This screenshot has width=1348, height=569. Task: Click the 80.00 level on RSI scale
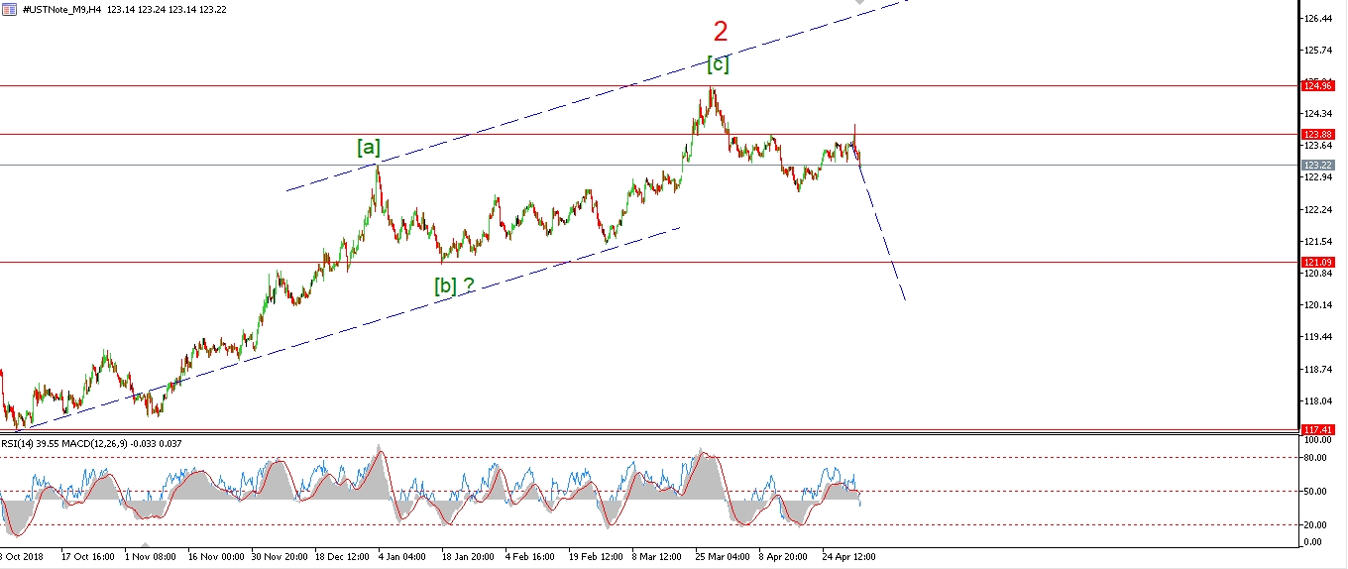coord(1315,458)
